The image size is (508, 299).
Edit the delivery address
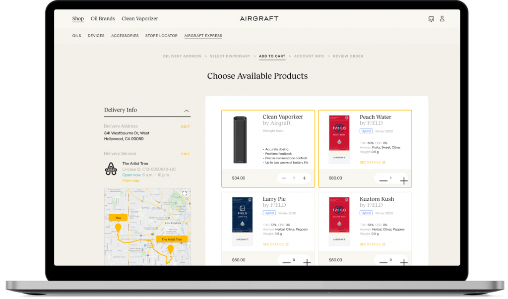tap(186, 126)
